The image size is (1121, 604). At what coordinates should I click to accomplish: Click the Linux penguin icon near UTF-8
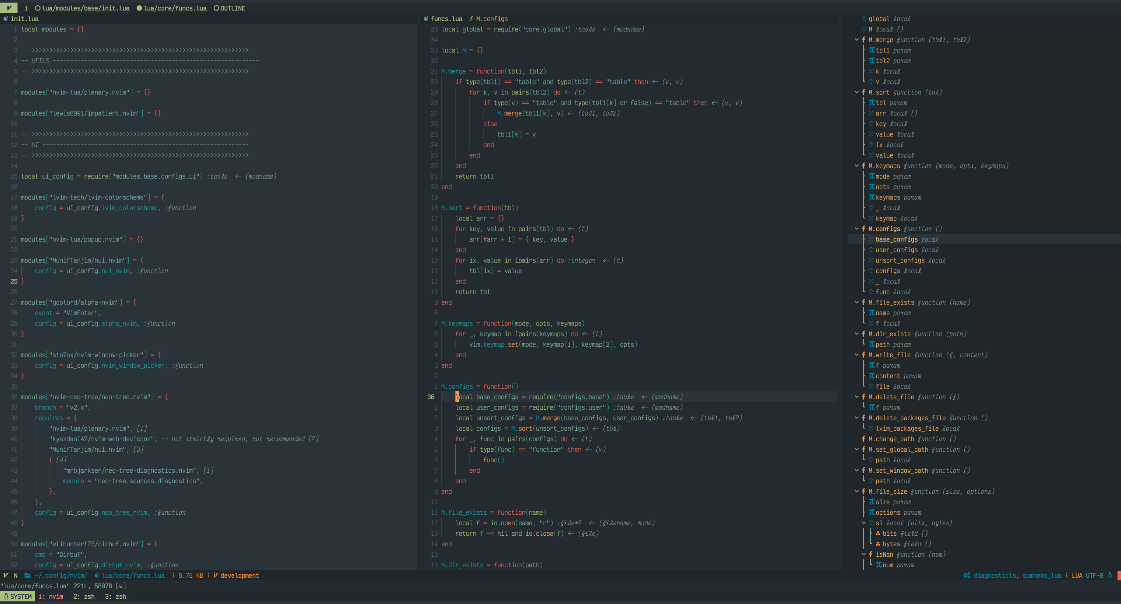1110,576
